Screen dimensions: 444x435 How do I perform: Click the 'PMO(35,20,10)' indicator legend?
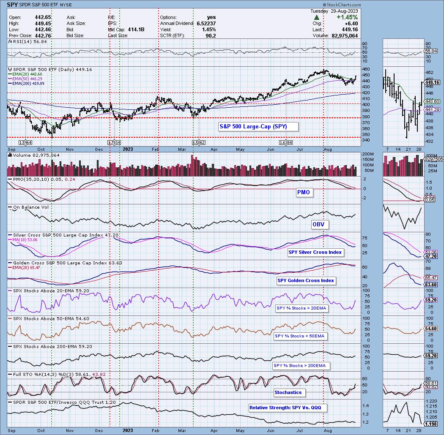[x=41, y=179]
